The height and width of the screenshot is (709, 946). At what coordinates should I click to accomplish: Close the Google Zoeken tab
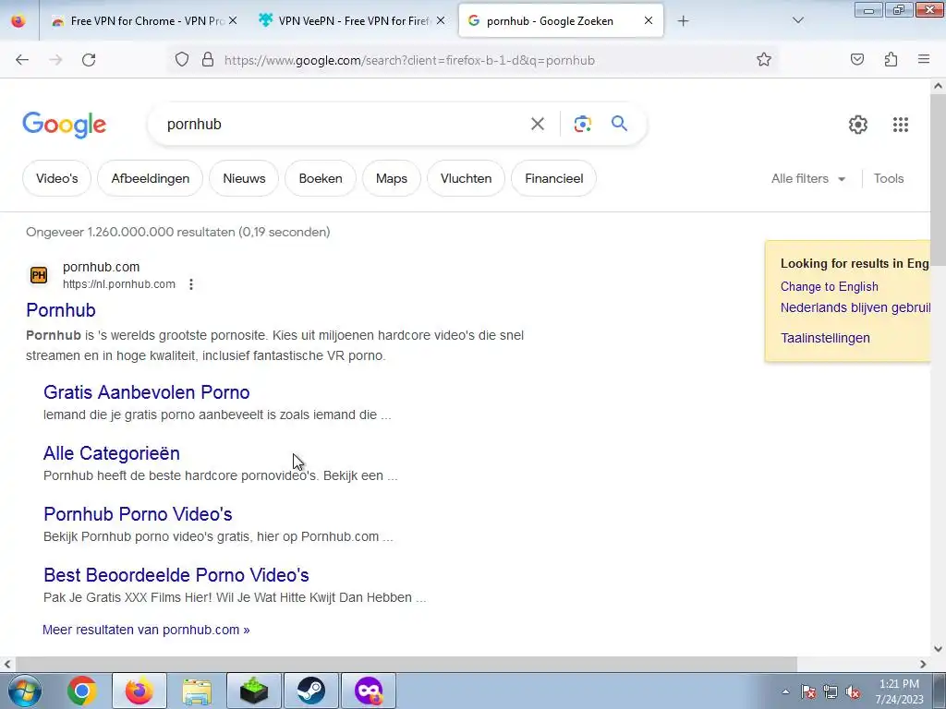point(649,20)
